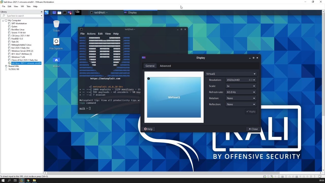Click the CD/DVD status icon in VMware status bar

(x=268, y=176)
